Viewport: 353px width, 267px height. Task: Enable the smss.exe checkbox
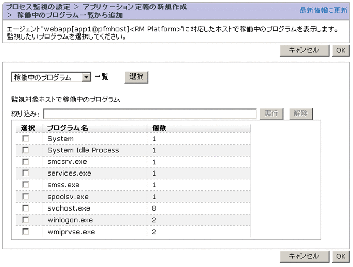26,185
